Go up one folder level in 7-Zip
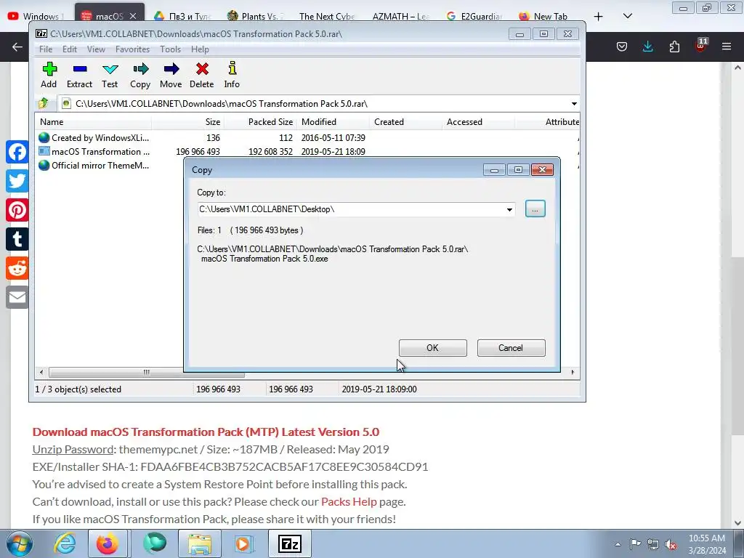 [x=44, y=103]
